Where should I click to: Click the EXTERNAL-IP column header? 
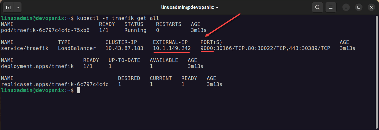(x=170, y=42)
